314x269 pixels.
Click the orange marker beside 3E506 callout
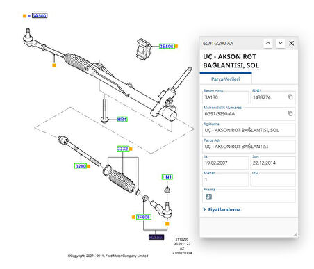tap(176, 47)
